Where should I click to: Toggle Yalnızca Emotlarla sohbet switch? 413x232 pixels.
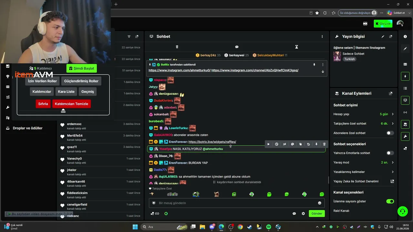(x=390, y=153)
